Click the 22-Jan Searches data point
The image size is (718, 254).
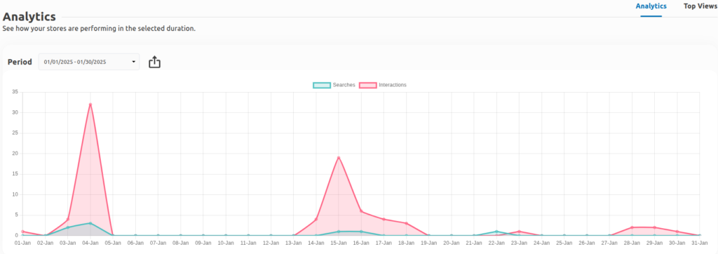click(x=497, y=232)
